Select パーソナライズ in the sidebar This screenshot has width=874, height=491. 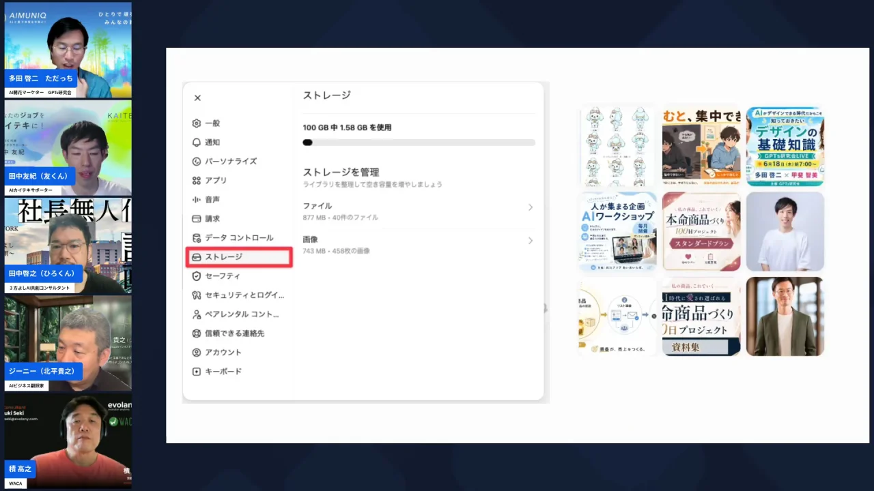pos(239,162)
